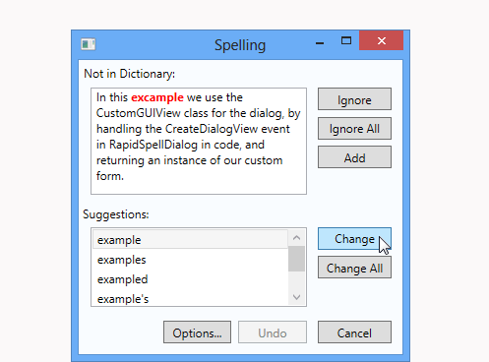The width and height of the screenshot is (489, 362).
Task: Click the grayed-out Undo button
Action: [x=273, y=332]
